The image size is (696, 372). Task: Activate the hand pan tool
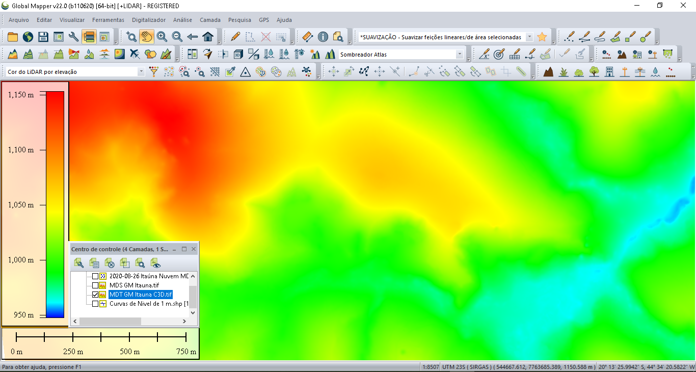coord(147,37)
